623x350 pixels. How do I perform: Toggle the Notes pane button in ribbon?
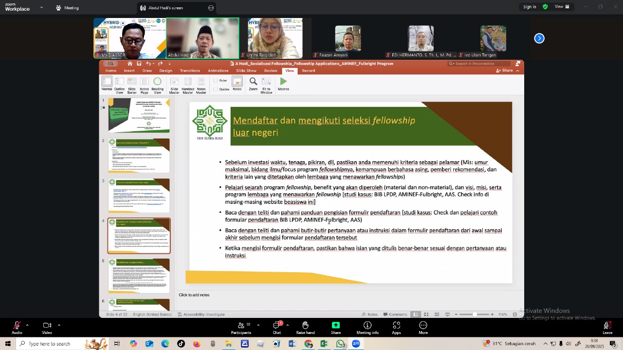pos(237,84)
